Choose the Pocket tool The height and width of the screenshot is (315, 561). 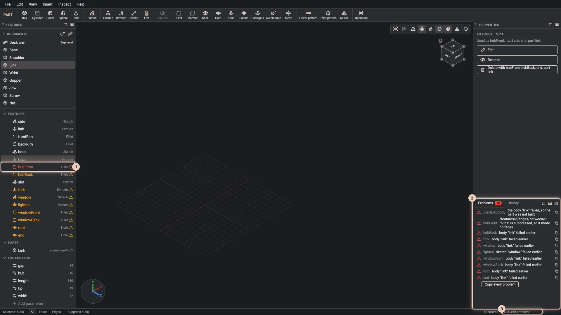244,15
